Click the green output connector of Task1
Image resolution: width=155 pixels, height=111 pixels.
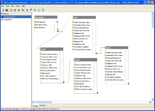click(x=64, y=82)
